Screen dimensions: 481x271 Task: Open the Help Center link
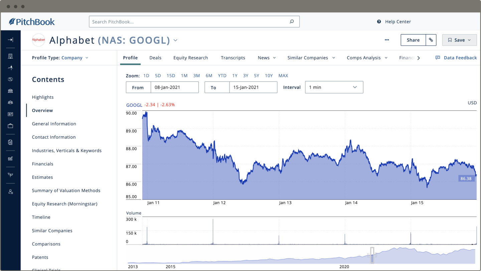click(x=394, y=22)
